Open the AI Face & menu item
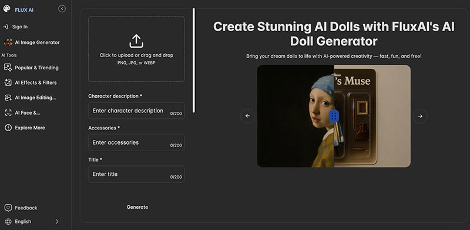 pyautogui.click(x=28, y=113)
